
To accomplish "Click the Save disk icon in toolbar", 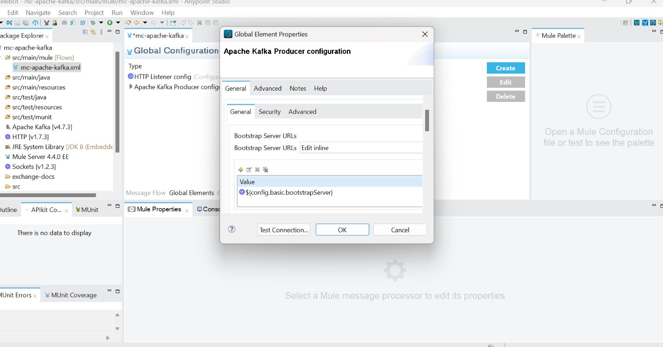I will [x=17, y=23].
